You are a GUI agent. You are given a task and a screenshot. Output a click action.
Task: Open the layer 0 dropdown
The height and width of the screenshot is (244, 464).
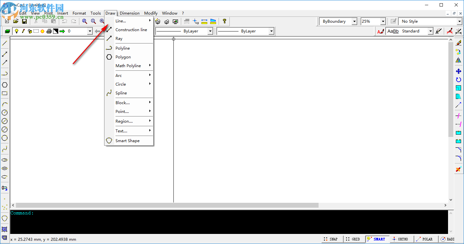(x=90, y=31)
